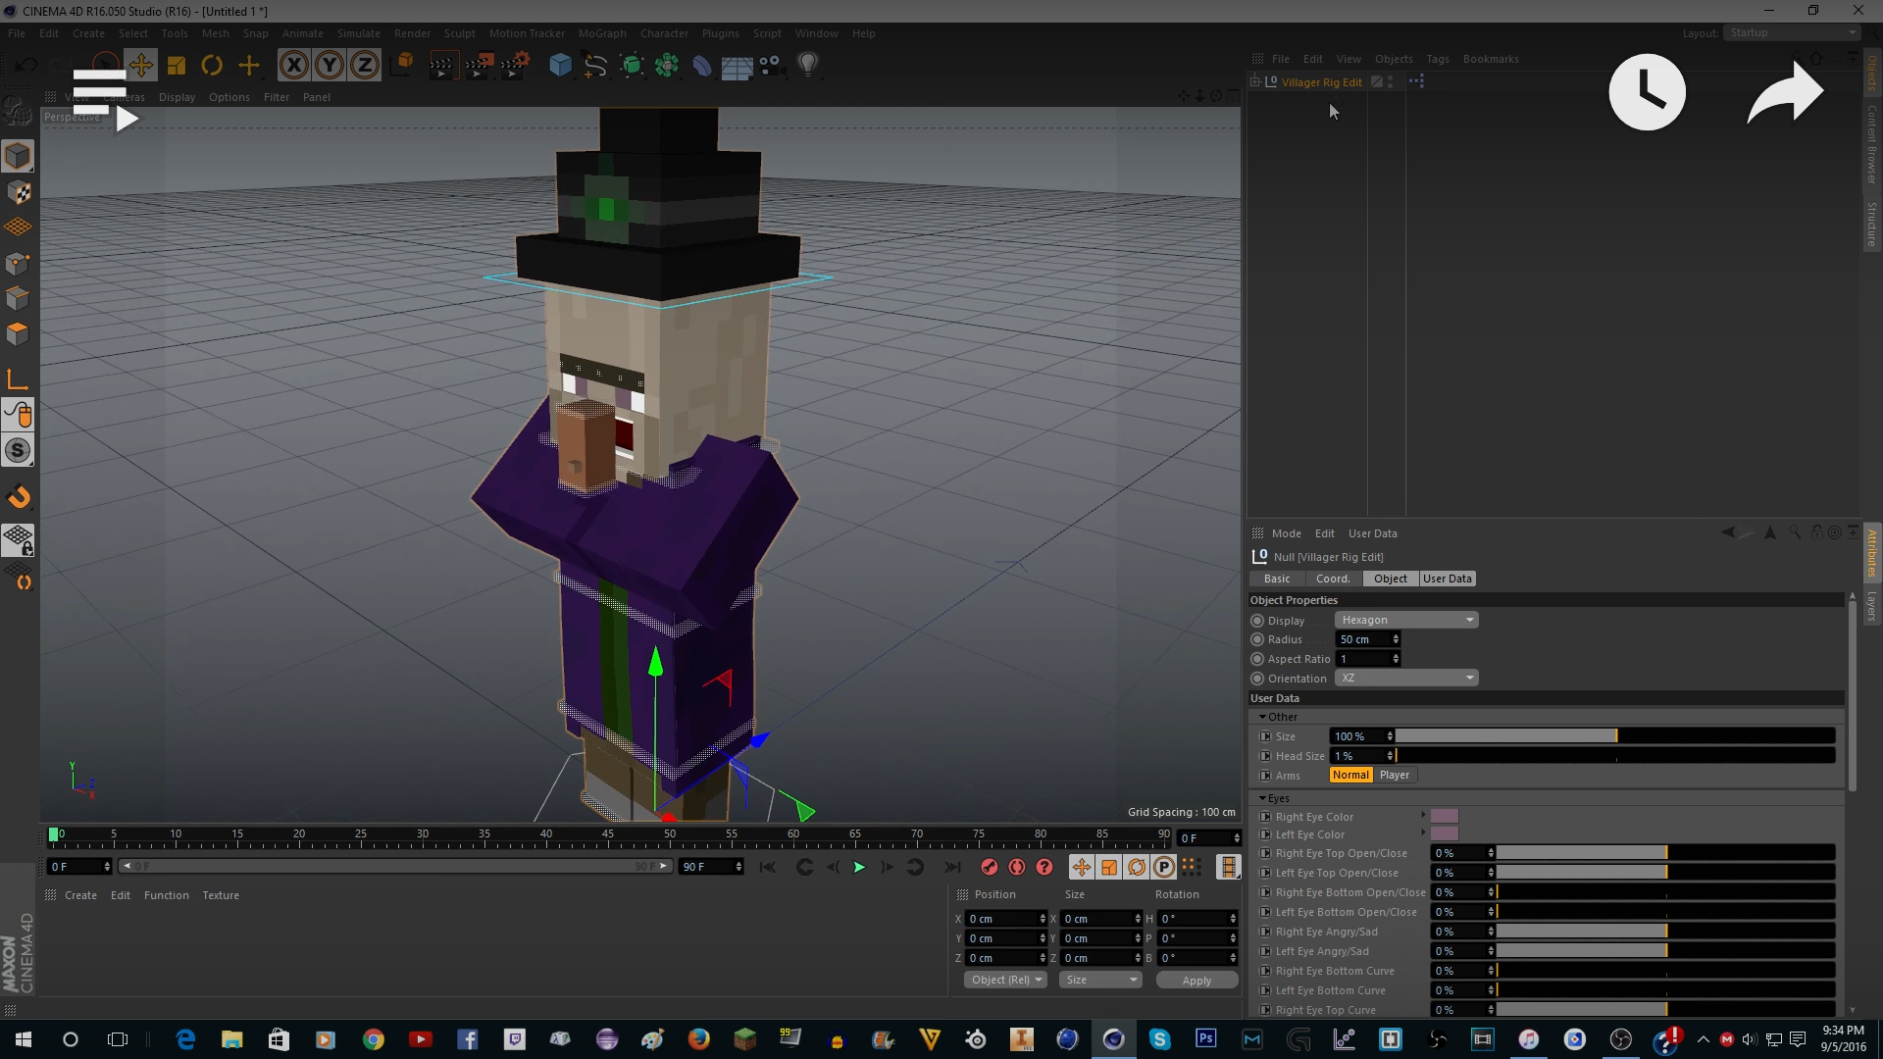Screen dimensions: 1883x1059
Task: Open the Size mode dropdown
Action: point(1100,981)
